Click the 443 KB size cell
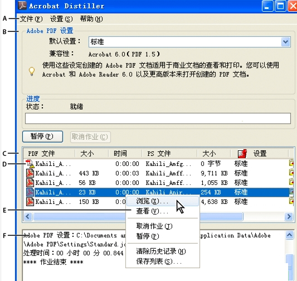Image resolution: width=297 pixels, height=281 pixels. pos(89,173)
